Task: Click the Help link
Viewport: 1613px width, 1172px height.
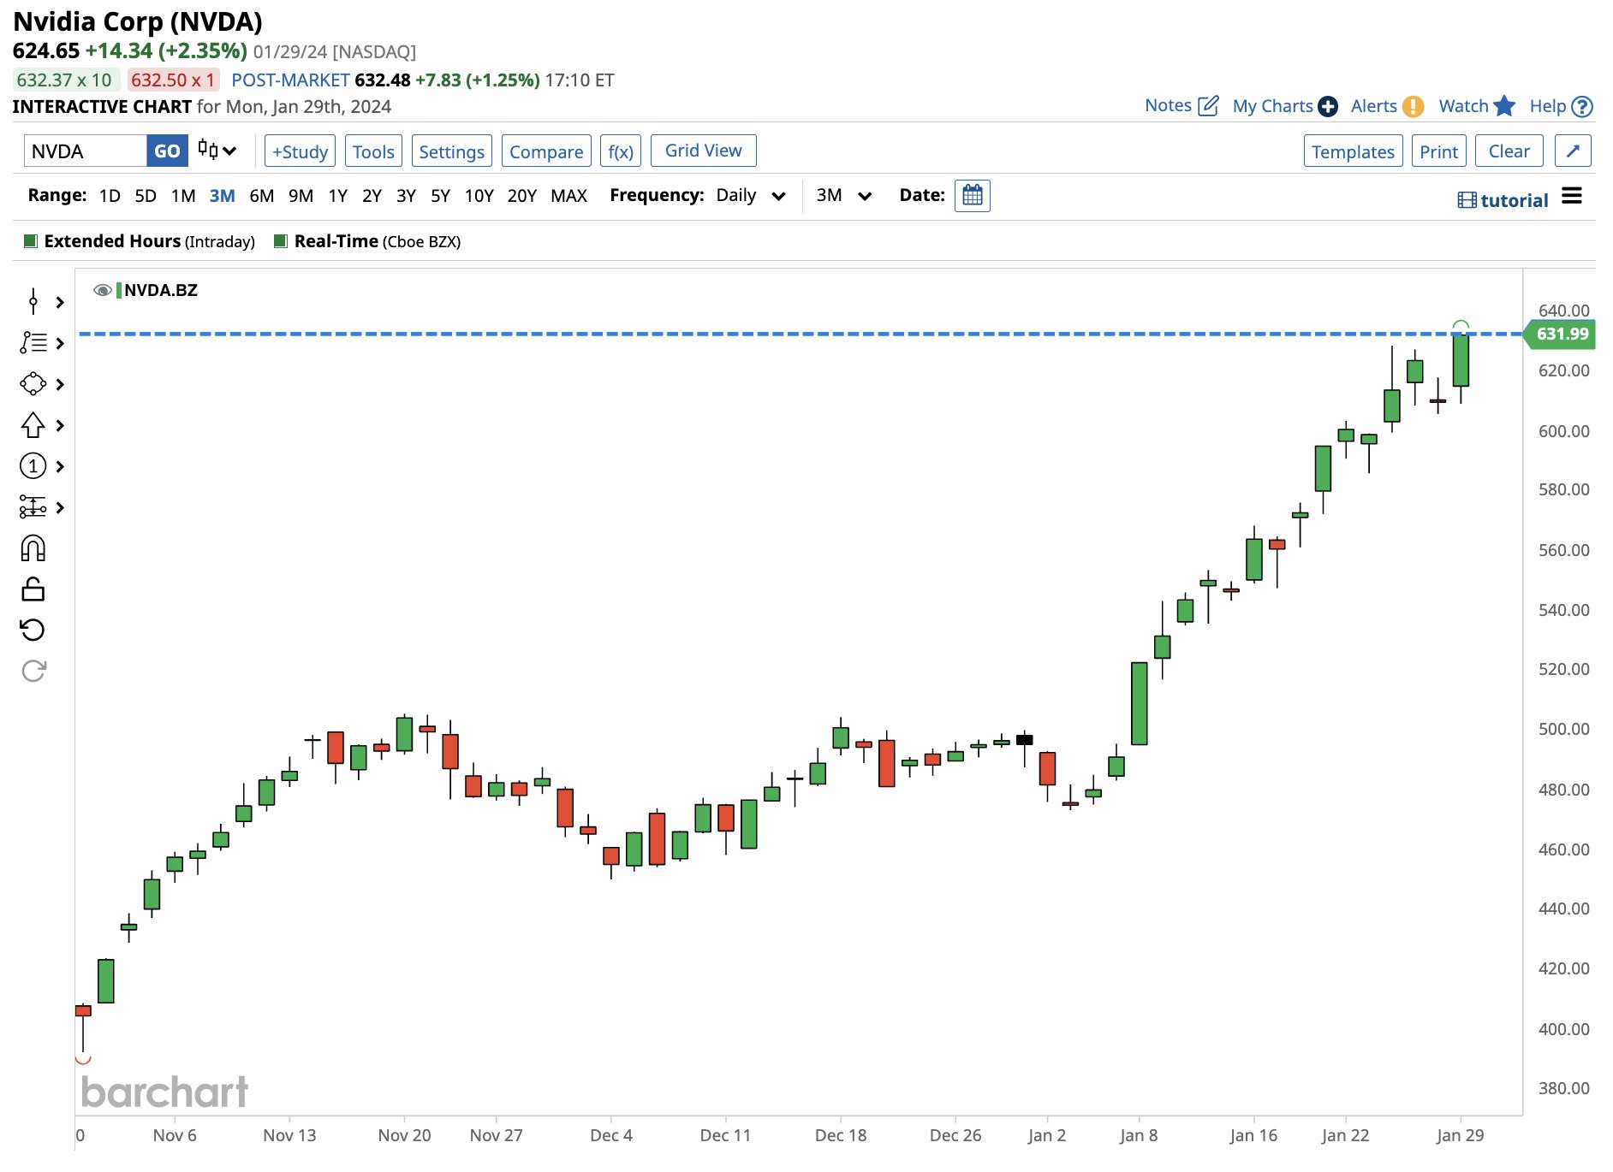Action: point(1548,106)
